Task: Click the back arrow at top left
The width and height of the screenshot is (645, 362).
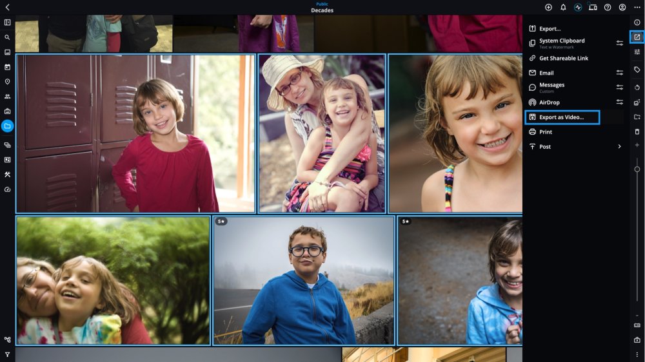Action: (x=7, y=7)
